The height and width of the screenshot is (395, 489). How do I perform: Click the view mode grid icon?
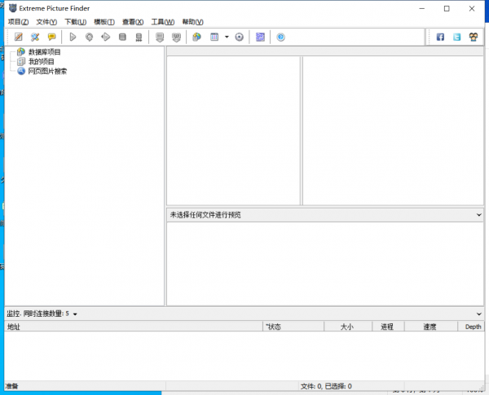coord(214,37)
